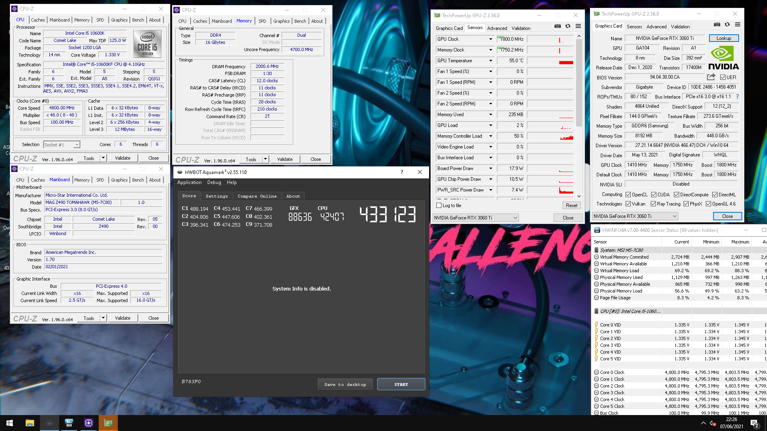This screenshot has height=431, width=767.
Task: Click the Memory Controller Load history graph
Action: point(550,136)
